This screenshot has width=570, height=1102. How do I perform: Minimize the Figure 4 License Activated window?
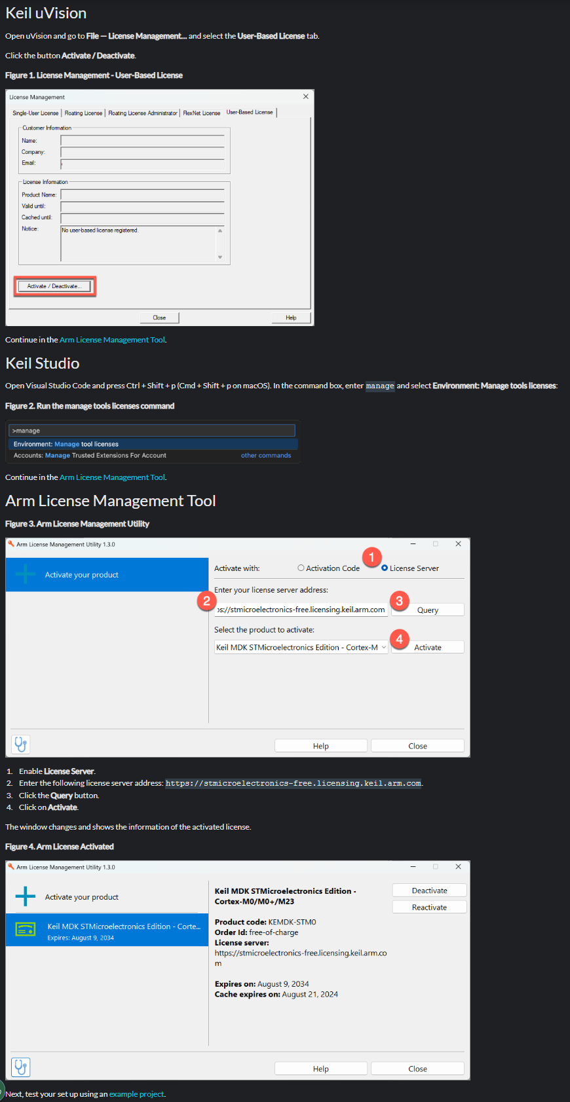413,866
